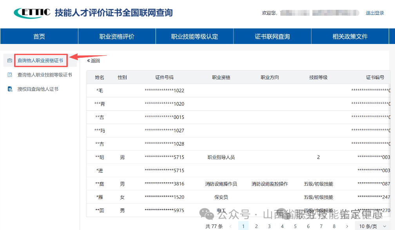Open the 首页 navigation tab
The image size is (395, 230).
pos(39,37)
